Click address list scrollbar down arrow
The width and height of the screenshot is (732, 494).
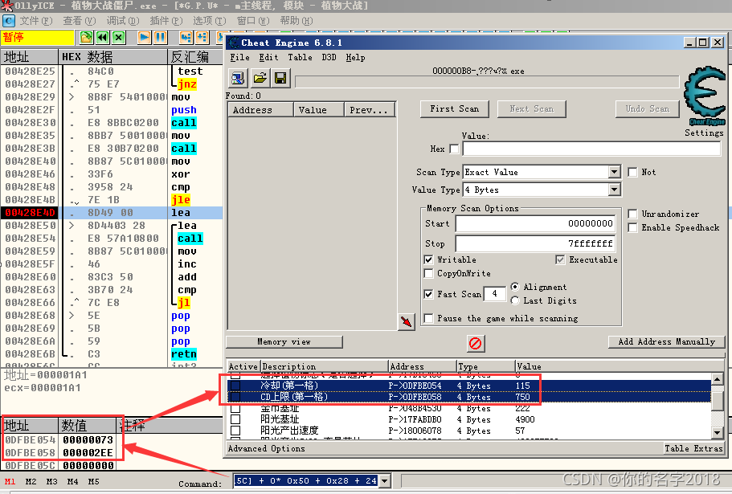[x=718, y=433]
